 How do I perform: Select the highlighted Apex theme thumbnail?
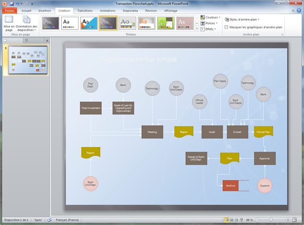point(108,23)
